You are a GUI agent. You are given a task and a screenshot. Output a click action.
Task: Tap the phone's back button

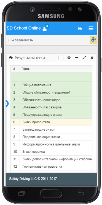pyautogui.click(x=81, y=193)
